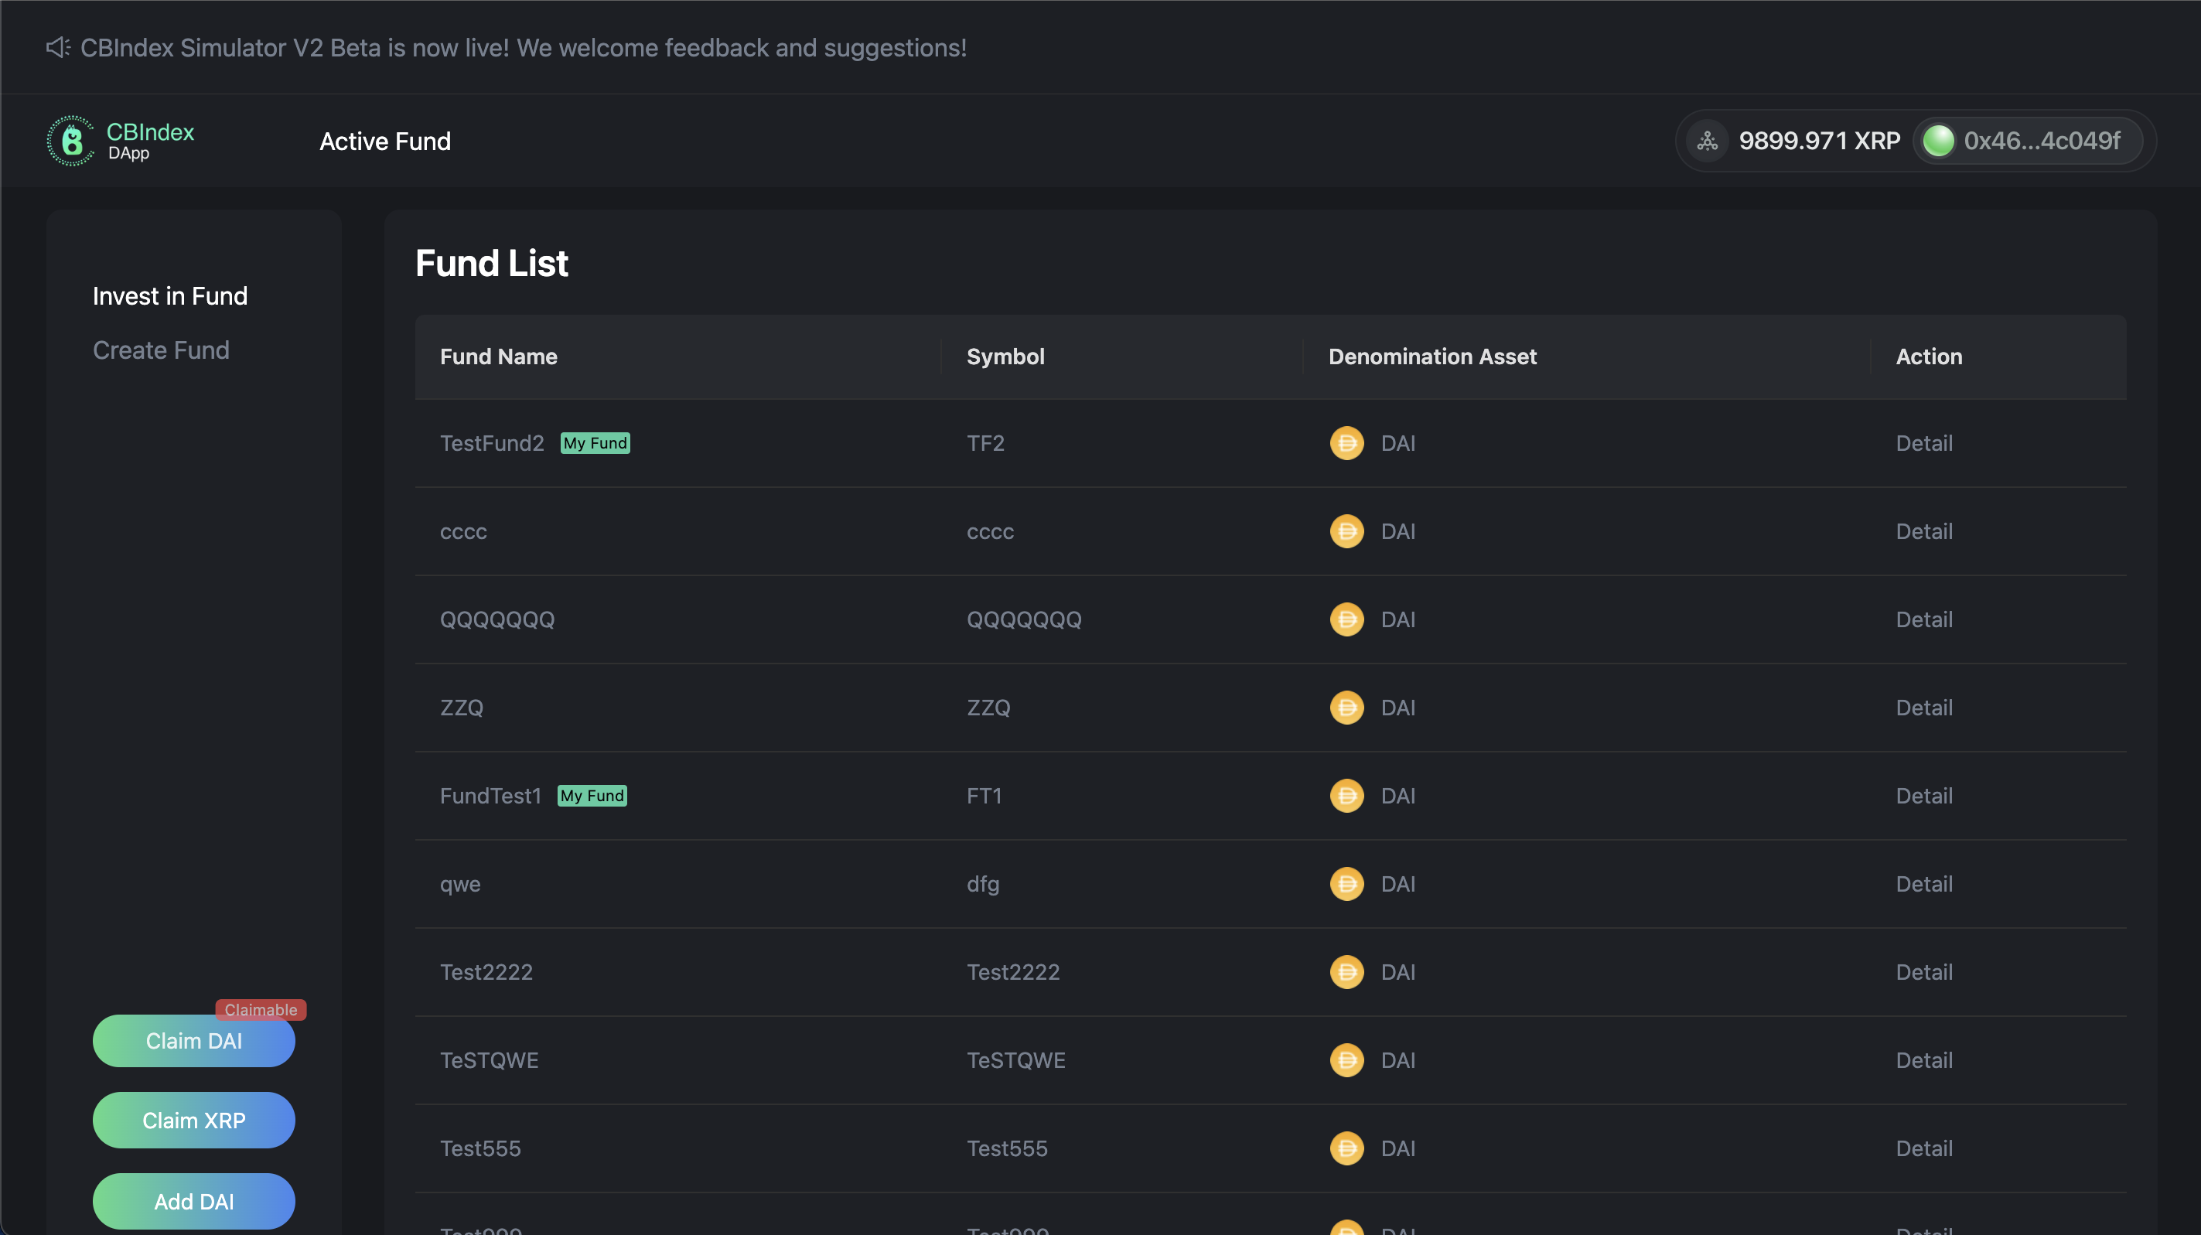Click the wallet address 0x46...4c049f

pos(2040,141)
